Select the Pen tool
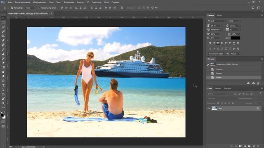This screenshot has height=148, width=264. pyautogui.click(x=3, y=81)
